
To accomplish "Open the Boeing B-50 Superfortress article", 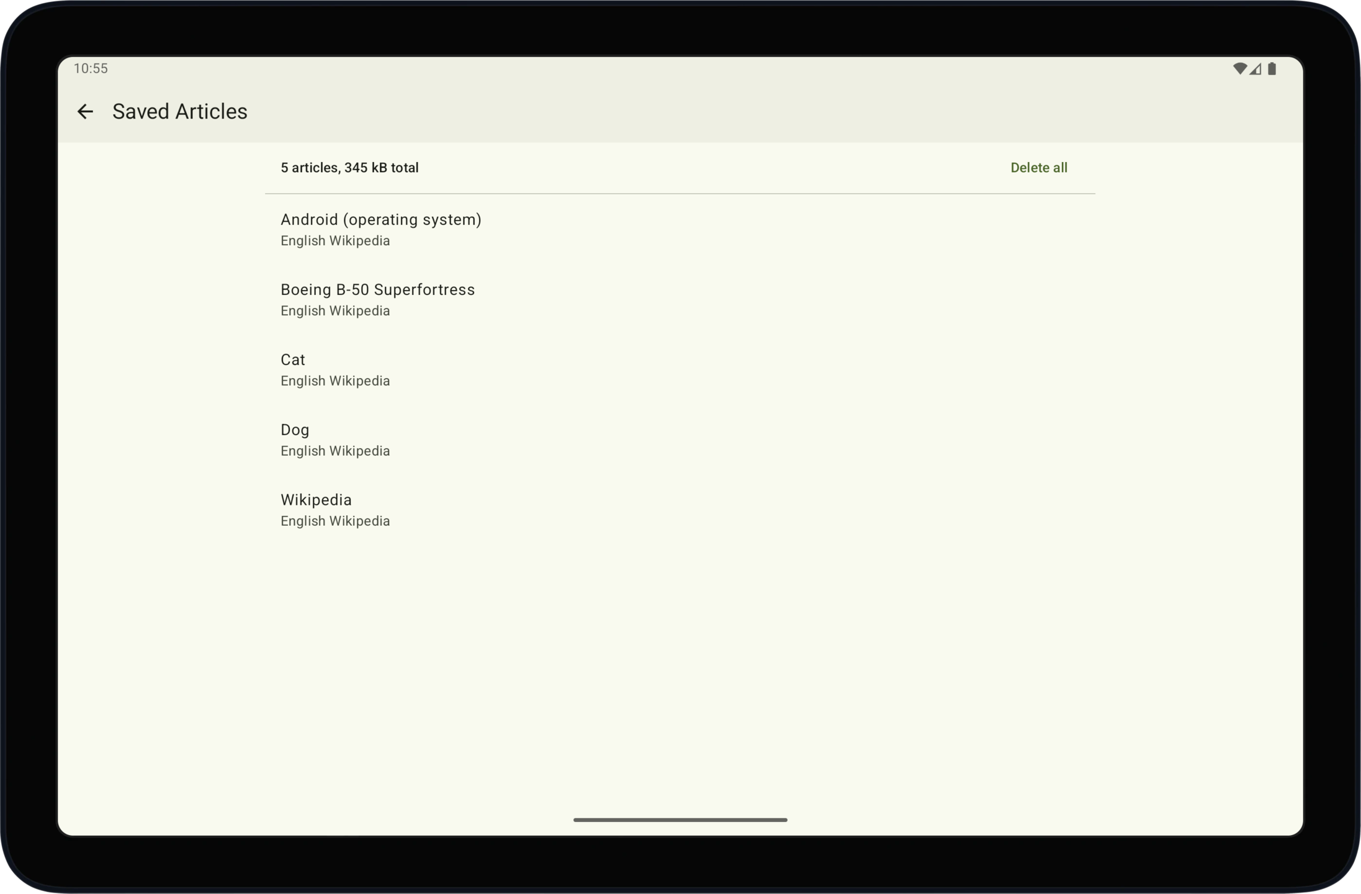I will [377, 290].
